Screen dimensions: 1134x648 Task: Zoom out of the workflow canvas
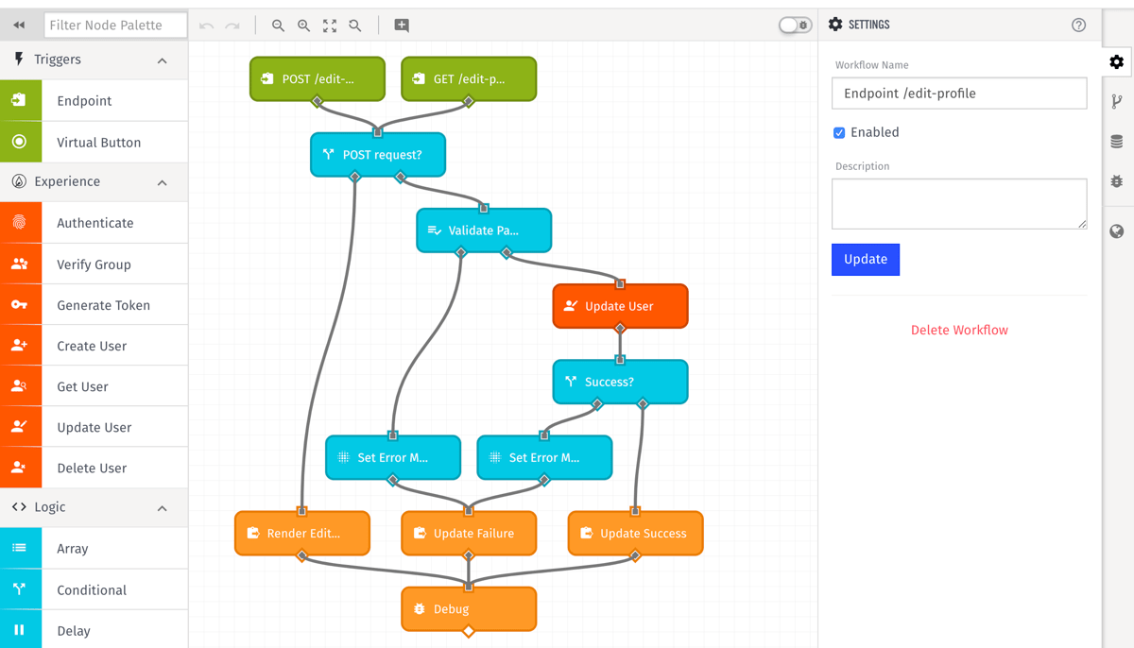278,26
